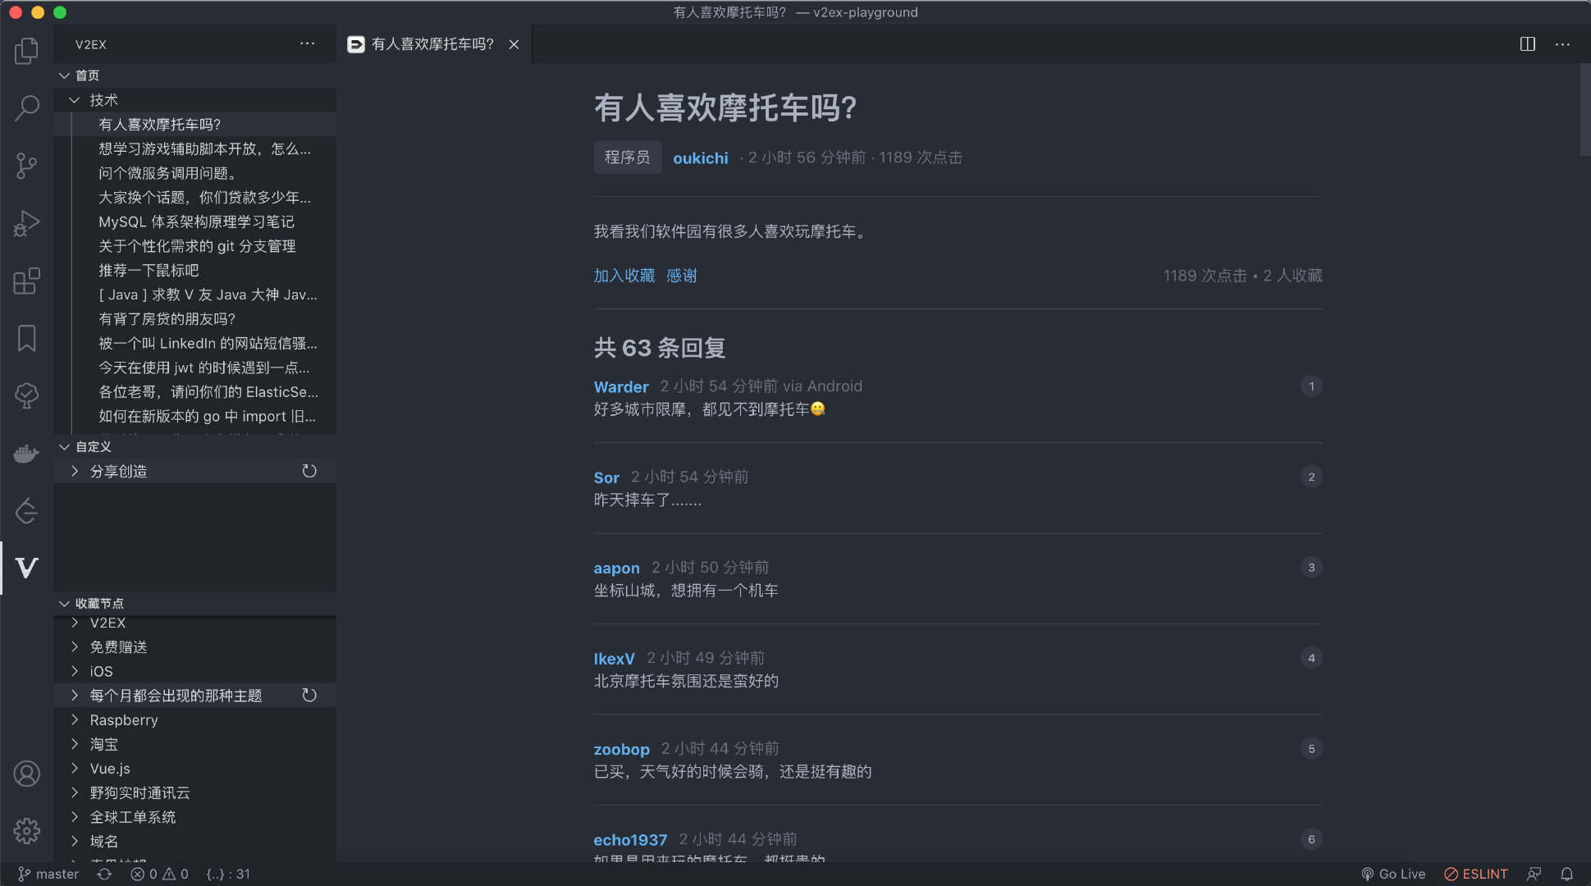Screen dimensions: 1591x886
Task: Open Run and Debug view
Action: (x=26, y=223)
